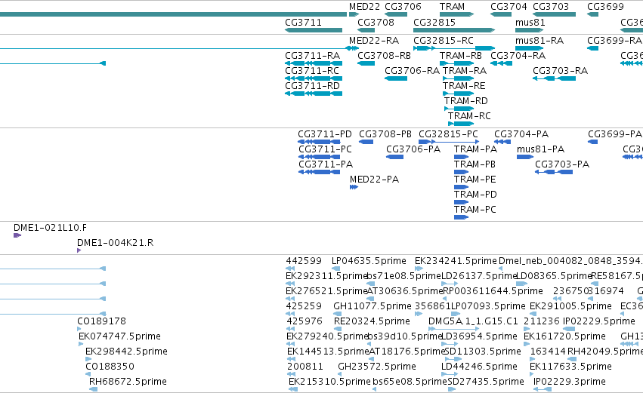Select the TRAM gene label
This screenshot has height=393, width=643.
pos(452,7)
